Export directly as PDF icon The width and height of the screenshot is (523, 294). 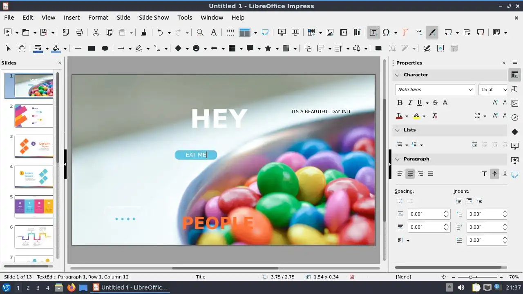pos(66,32)
